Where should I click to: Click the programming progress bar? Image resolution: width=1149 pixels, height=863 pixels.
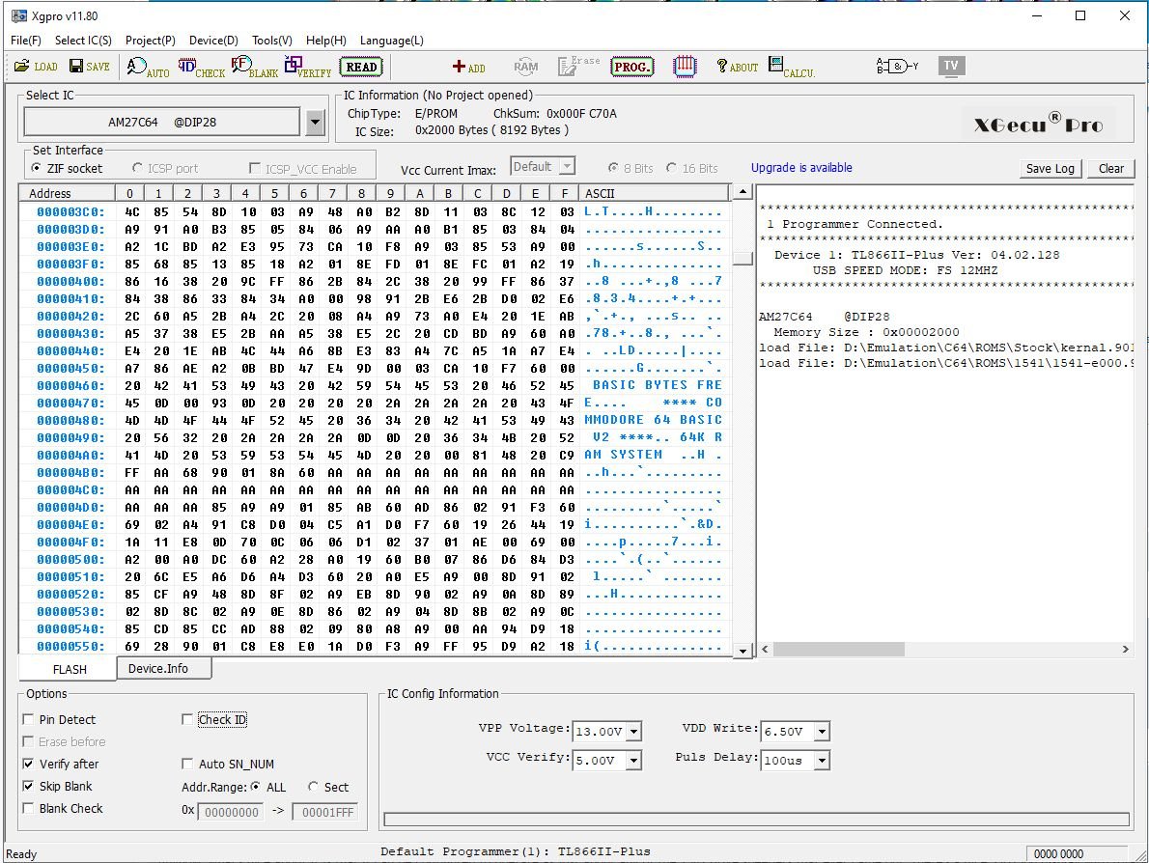(757, 819)
